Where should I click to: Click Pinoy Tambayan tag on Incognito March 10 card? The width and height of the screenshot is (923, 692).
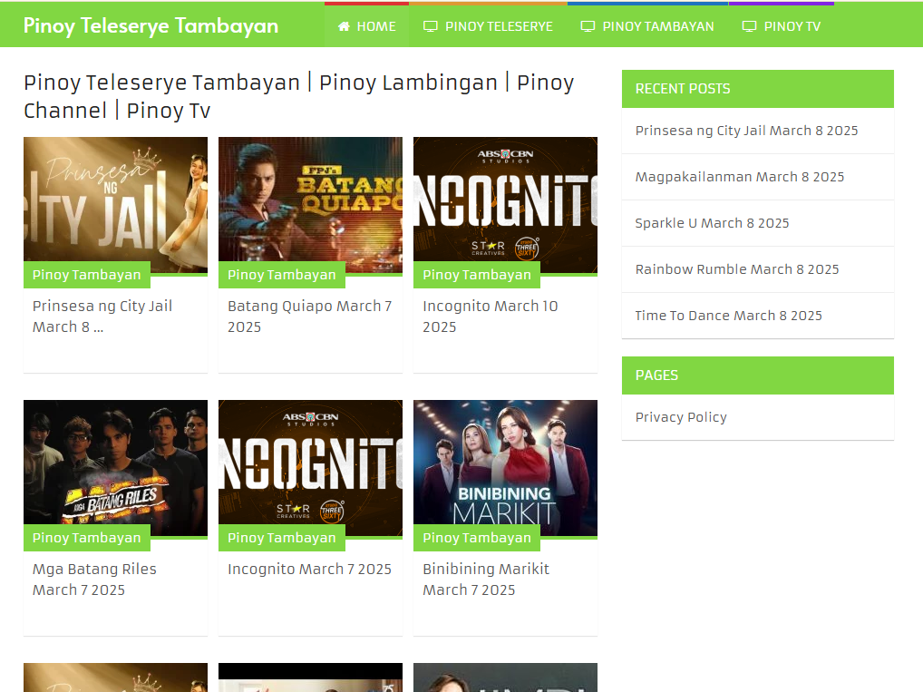477,275
